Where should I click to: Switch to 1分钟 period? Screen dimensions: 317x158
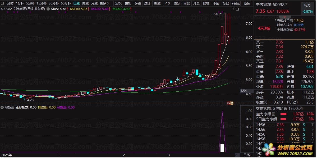(x=20, y=3)
